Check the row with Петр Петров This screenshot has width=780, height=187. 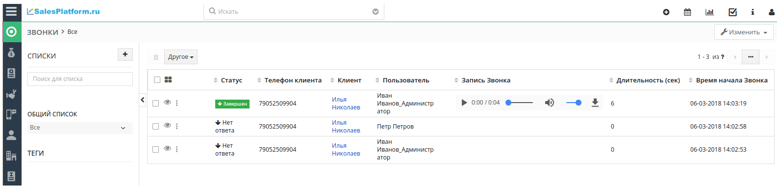pyautogui.click(x=155, y=126)
